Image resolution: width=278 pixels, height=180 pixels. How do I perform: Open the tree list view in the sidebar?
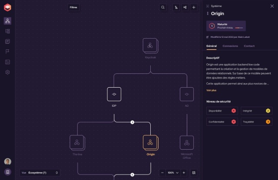pyautogui.click(x=7, y=31)
